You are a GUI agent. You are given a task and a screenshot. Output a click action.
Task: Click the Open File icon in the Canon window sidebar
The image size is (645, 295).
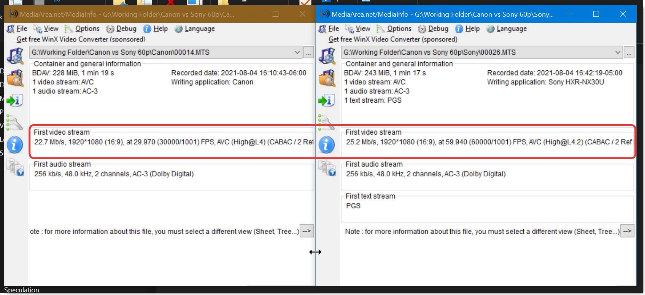pyautogui.click(x=15, y=56)
